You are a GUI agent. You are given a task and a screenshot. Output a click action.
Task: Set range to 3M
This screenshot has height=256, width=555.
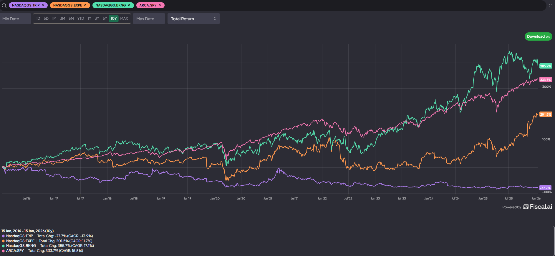(62, 19)
